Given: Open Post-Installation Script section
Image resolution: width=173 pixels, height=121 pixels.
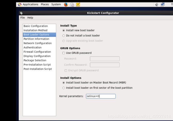Looking at the screenshot, I should [x=40, y=69].
